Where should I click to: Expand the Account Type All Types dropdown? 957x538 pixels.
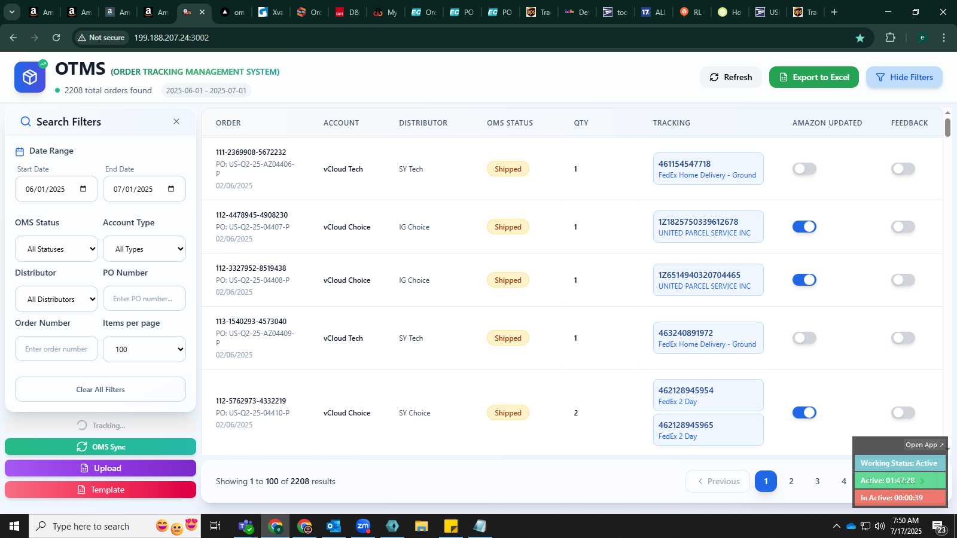tap(144, 249)
